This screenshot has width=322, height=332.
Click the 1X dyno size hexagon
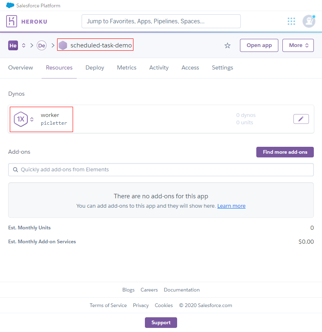tap(21, 119)
